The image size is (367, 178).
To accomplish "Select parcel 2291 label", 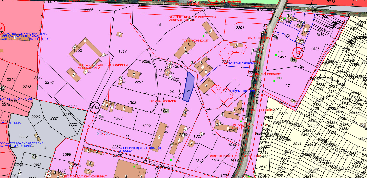I will (240, 28).
